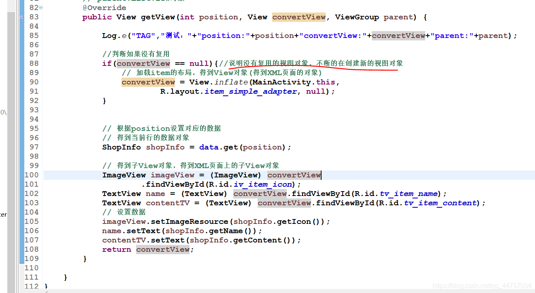Click 'item_simple_adapter' layout reference on line 91

click(x=251, y=91)
